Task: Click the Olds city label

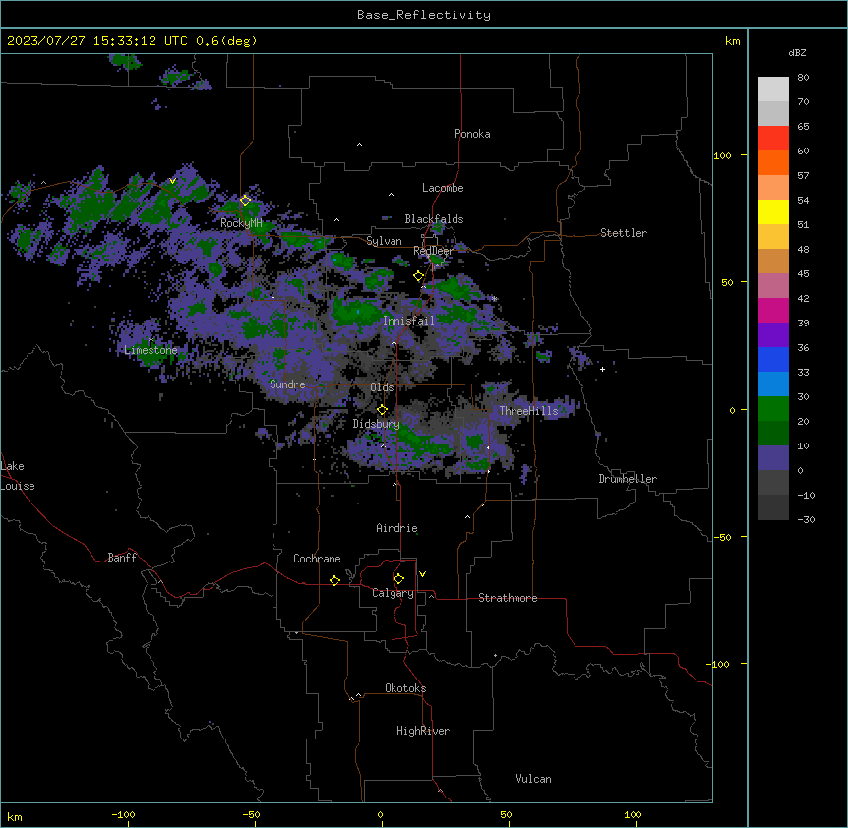Action: coord(382,387)
